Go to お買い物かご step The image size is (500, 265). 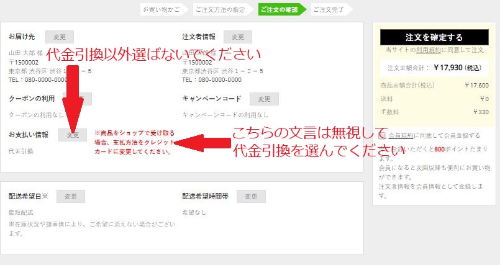pyautogui.click(x=161, y=9)
